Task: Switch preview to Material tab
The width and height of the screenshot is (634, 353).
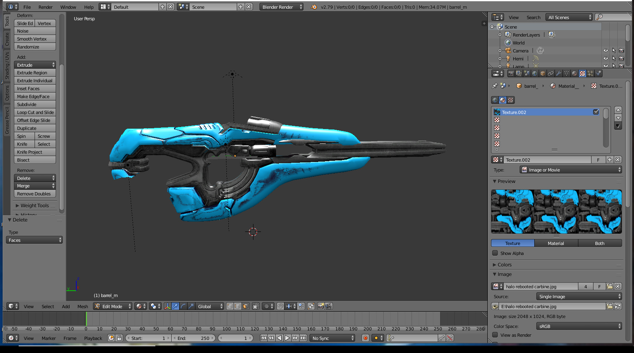Action: (x=556, y=243)
